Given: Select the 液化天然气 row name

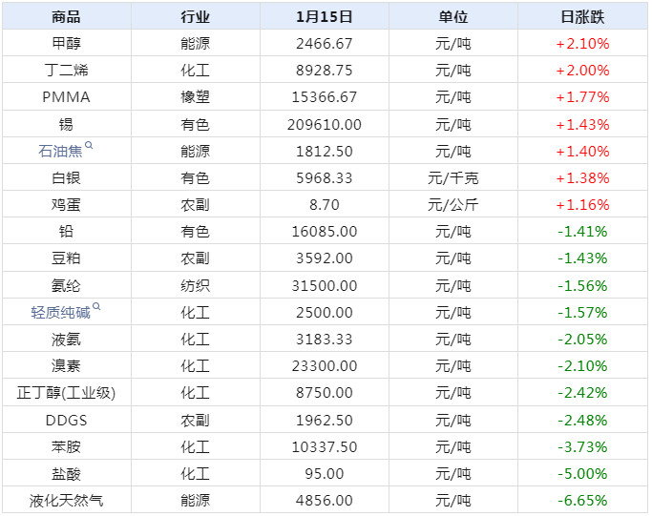Looking at the screenshot, I should tap(66, 501).
